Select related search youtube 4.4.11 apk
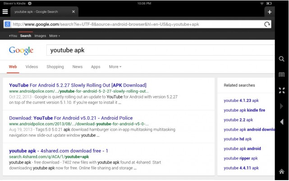289x181 pixels. point(241,168)
